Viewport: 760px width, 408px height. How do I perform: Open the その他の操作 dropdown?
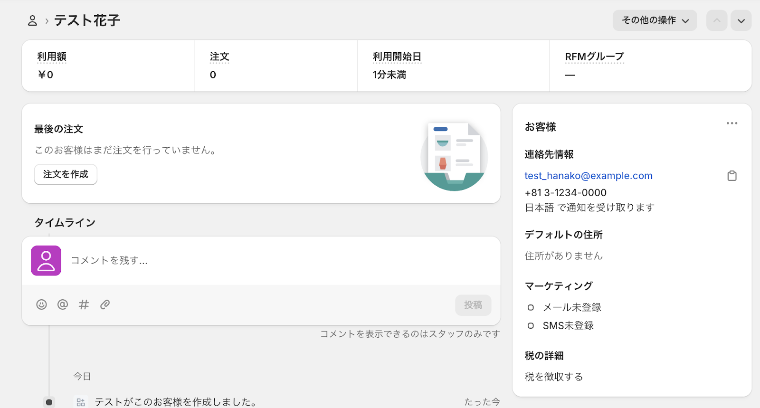click(655, 20)
